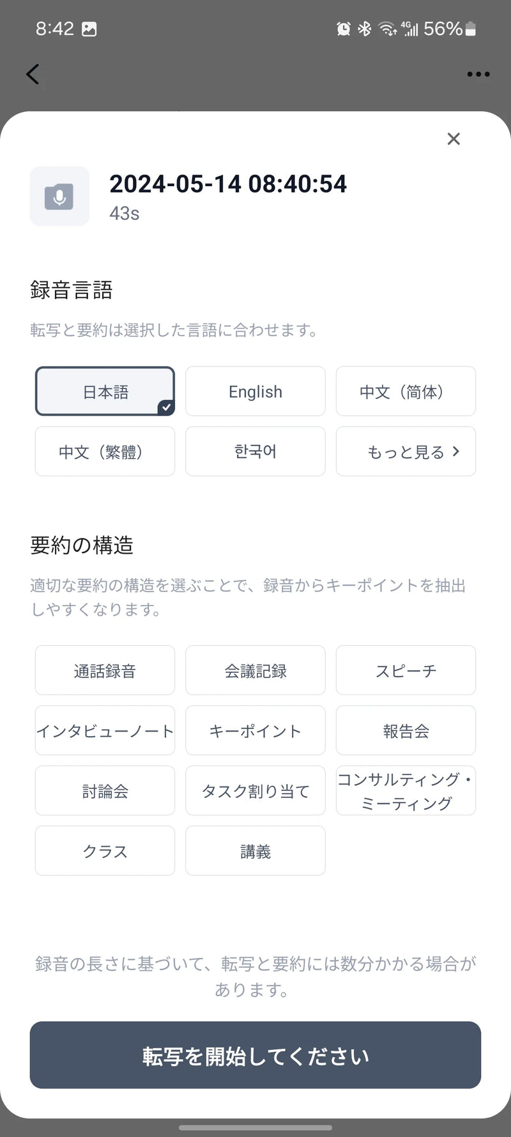Image resolution: width=511 pixels, height=1137 pixels.
Task: Pick the タスク割り当て summary template
Action: (256, 790)
